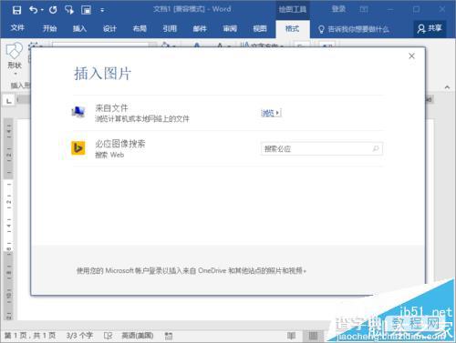
Task: Switch to the 引用 ribbon tab
Action: 170,29
